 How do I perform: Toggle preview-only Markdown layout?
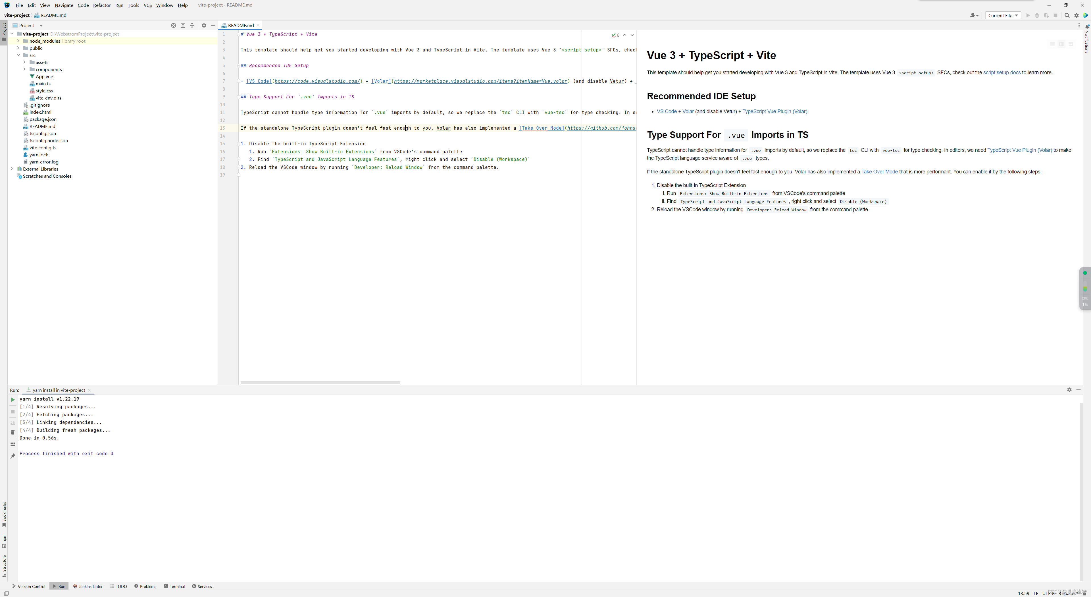[1071, 44]
